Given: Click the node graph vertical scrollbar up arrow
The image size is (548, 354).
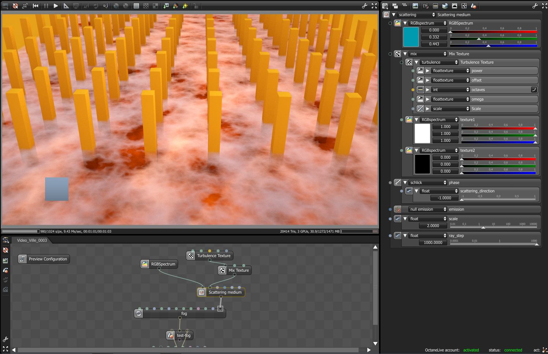Looking at the screenshot, I should click(375, 247).
